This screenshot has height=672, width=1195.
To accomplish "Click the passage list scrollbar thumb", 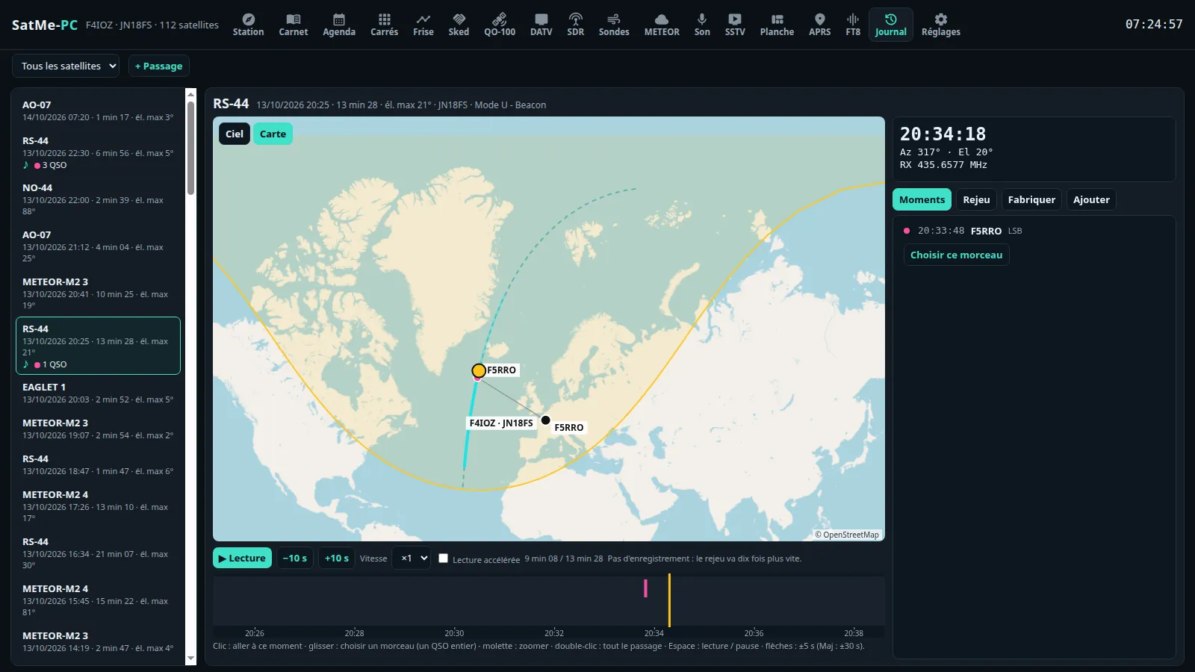I will coord(190,148).
